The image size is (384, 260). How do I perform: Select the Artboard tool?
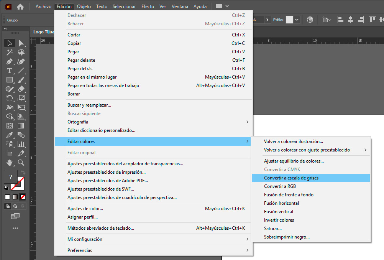[10, 153]
